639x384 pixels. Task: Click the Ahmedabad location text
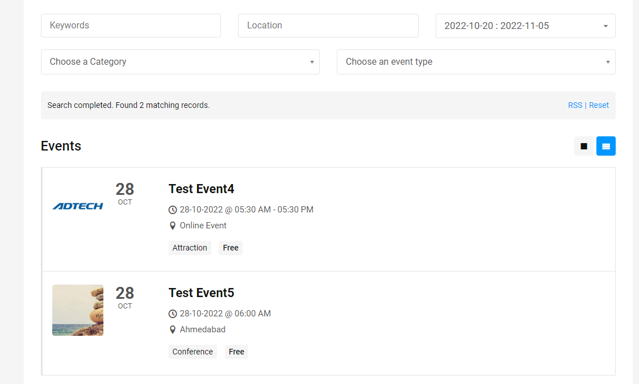point(203,329)
